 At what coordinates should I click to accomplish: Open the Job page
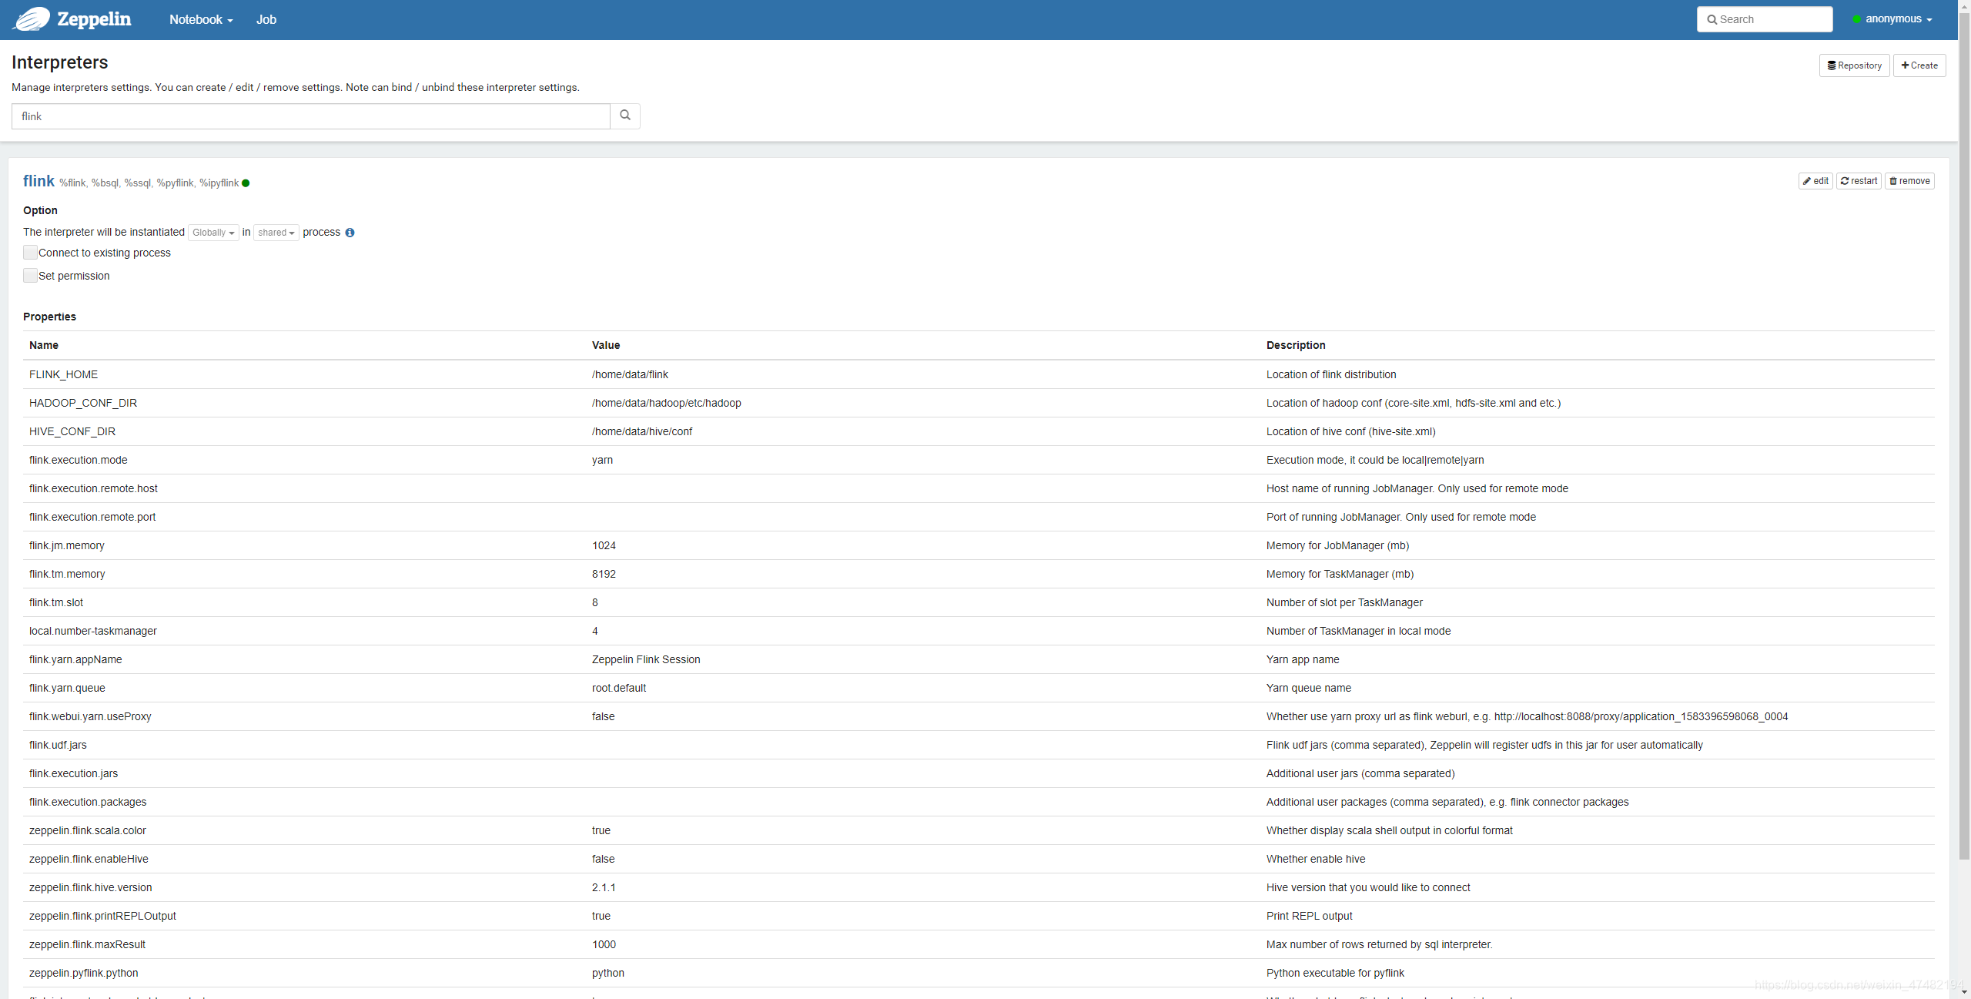tap(266, 19)
